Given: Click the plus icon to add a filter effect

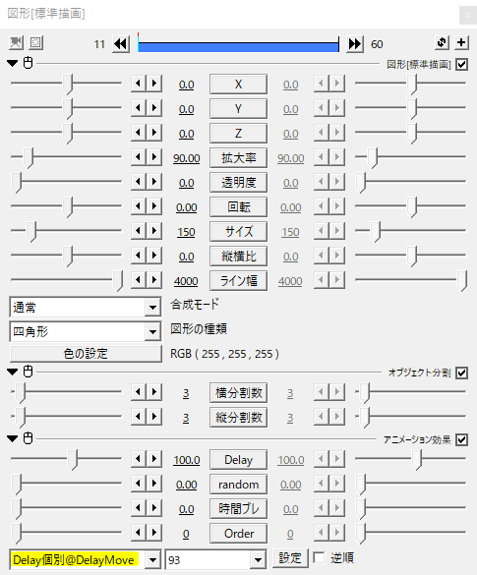Looking at the screenshot, I should [461, 43].
